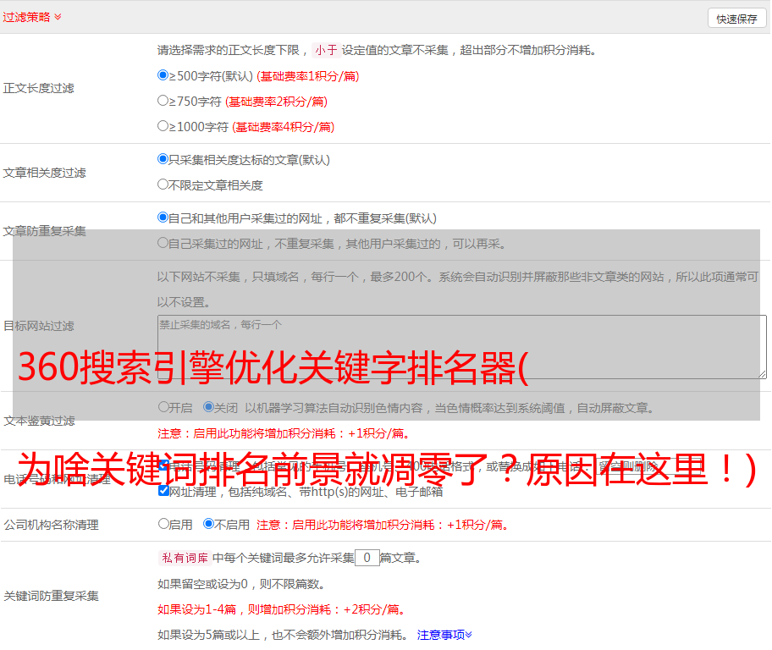Toggle the 网址清理 checkbox
Screen dimensions: 772x650
(x=164, y=490)
